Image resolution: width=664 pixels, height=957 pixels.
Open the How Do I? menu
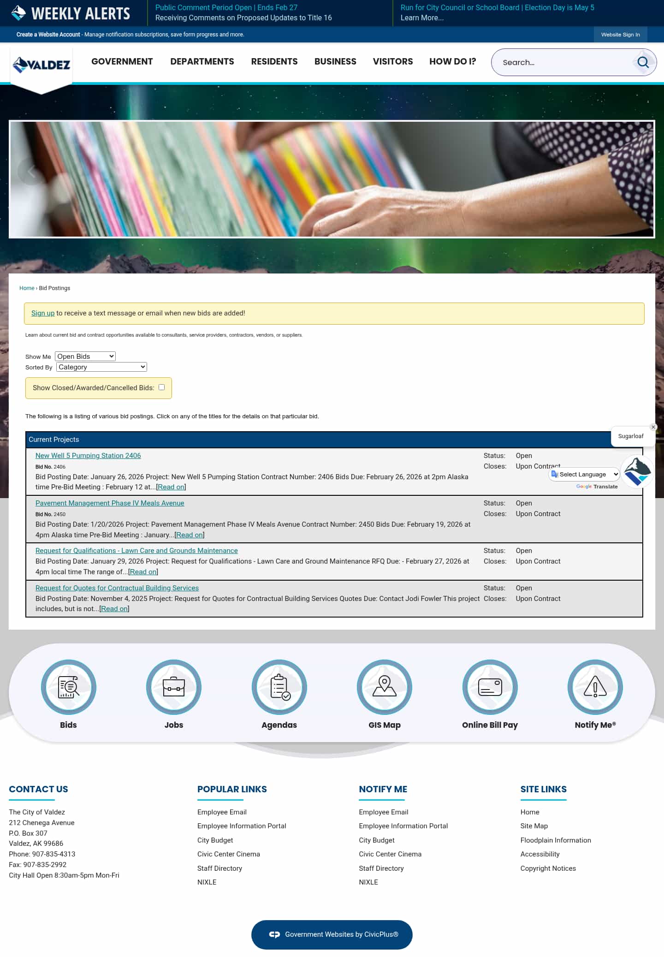coord(452,61)
